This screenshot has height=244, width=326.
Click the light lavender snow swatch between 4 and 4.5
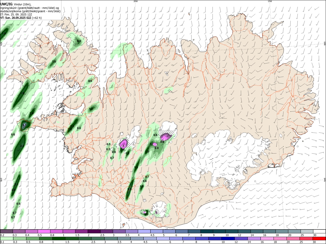(144, 231)
